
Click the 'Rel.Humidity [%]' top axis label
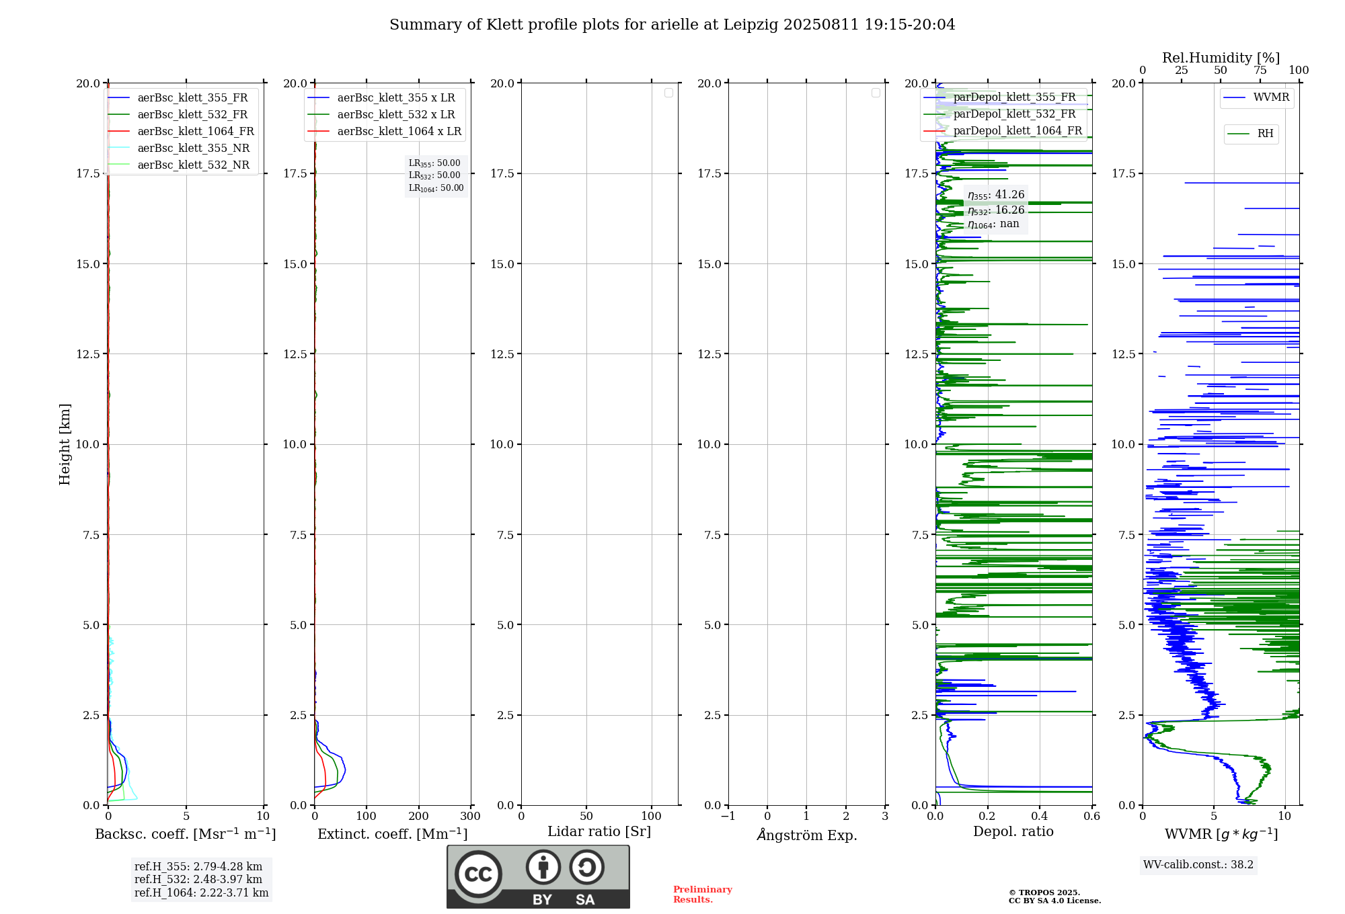1221,58
